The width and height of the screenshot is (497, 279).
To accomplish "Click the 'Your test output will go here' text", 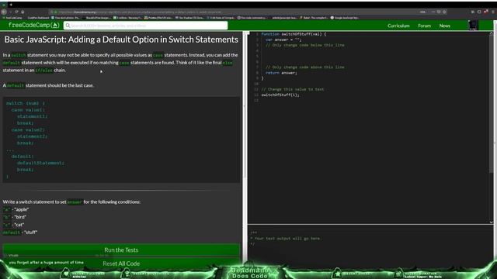I will pyautogui.click(x=287, y=239).
